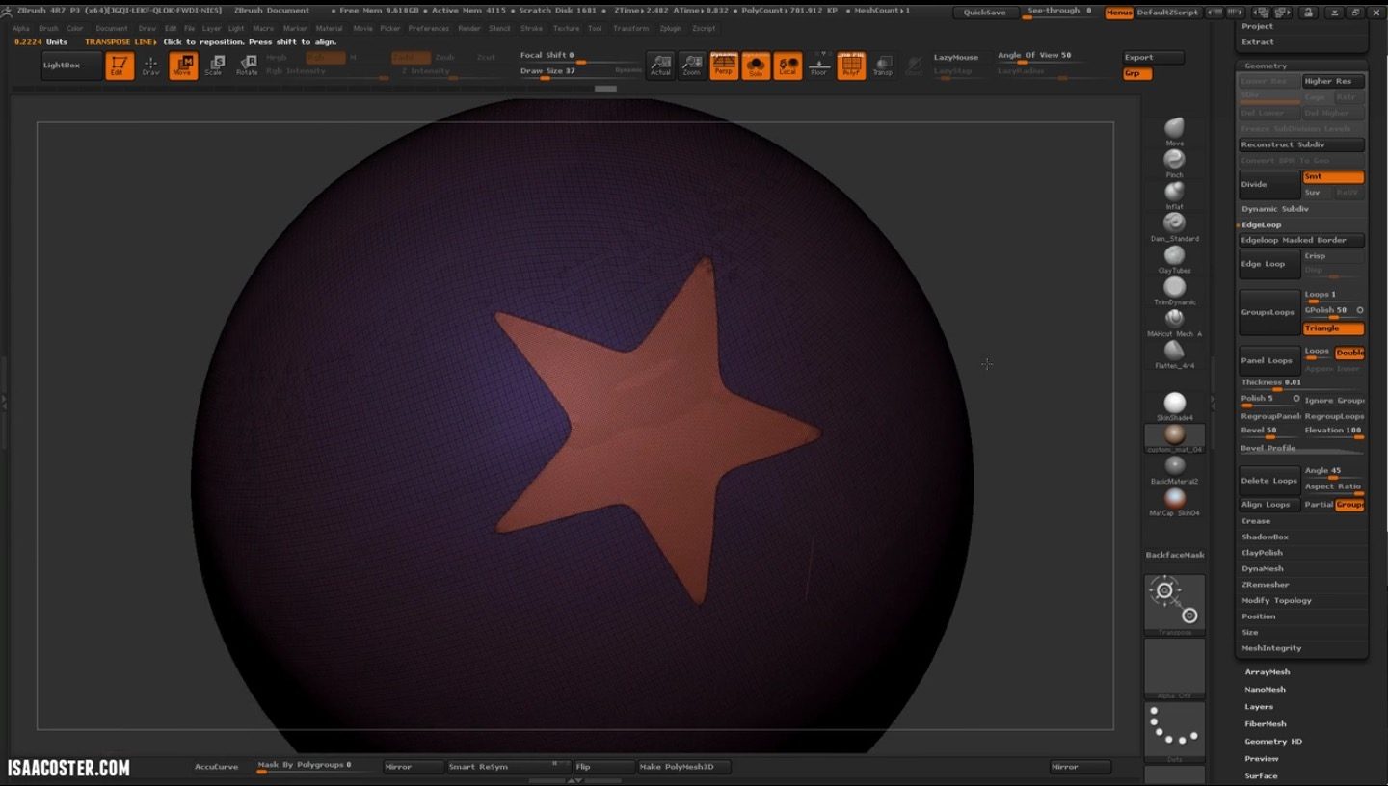This screenshot has height=786, width=1388.
Task: Open the Document menu
Action: coord(112,28)
